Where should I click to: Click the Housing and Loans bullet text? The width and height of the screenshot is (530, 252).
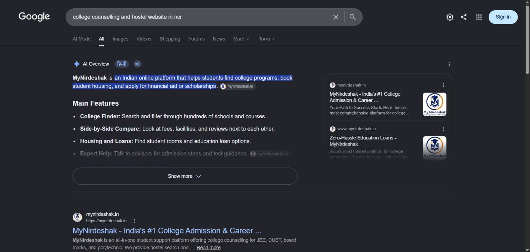point(165,141)
